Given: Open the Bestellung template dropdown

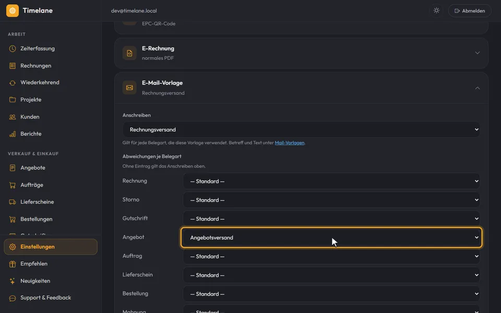Looking at the screenshot, I should [x=331, y=294].
